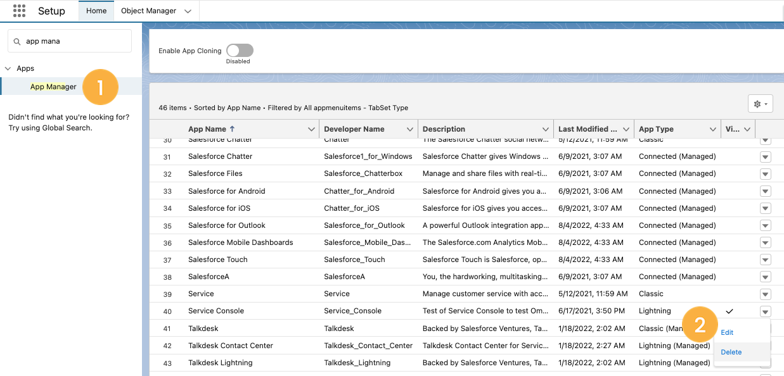Sort by the Description column header
This screenshot has width=784, height=376.
coord(444,129)
